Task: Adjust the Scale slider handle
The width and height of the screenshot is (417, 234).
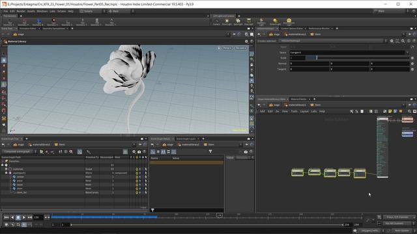Action: click(x=317, y=58)
